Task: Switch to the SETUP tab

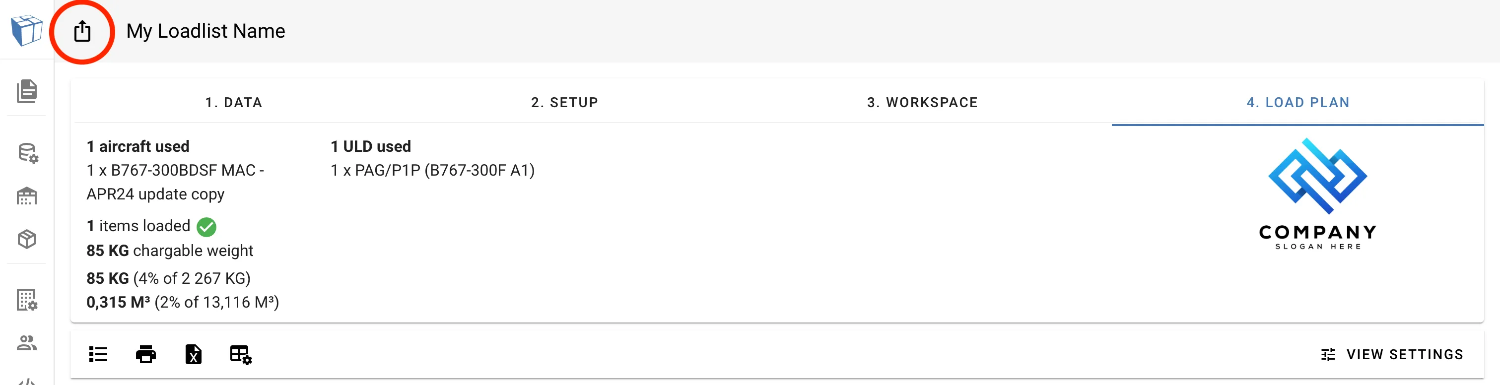Action: (x=564, y=102)
